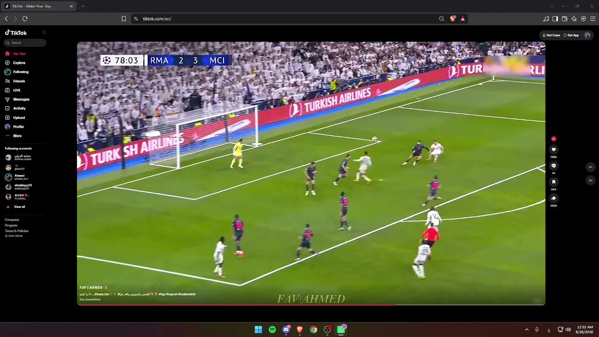Share the video using the arrow icon

(554, 198)
